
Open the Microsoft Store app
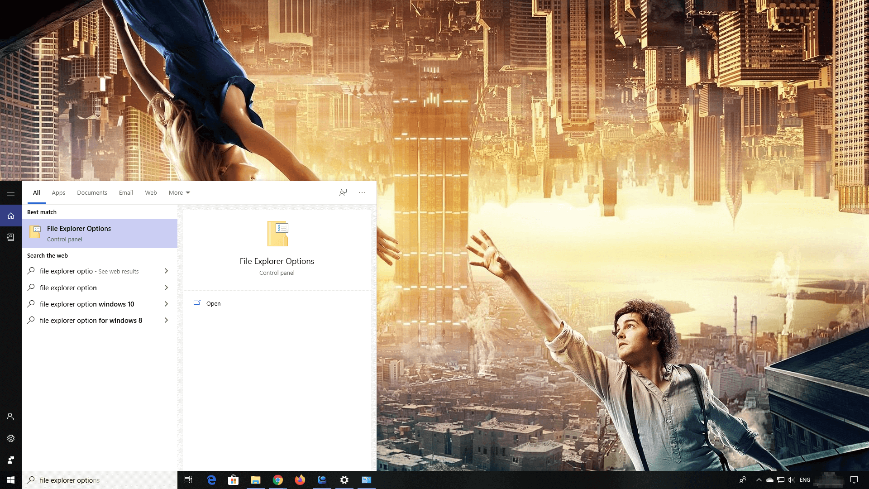pos(233,480)
